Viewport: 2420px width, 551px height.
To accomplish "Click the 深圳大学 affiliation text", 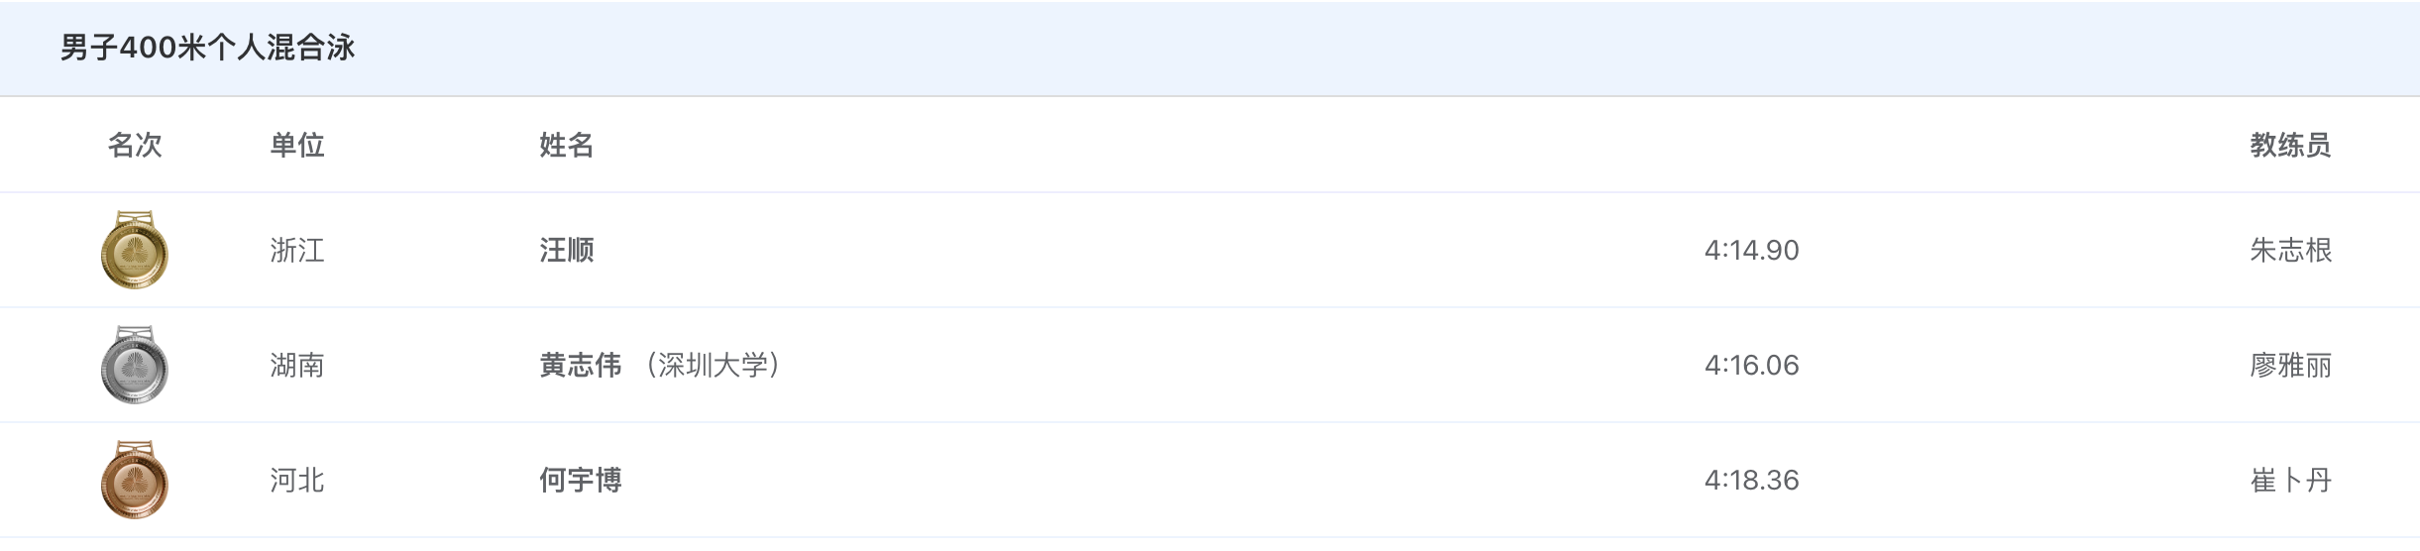I will (713, 366).
